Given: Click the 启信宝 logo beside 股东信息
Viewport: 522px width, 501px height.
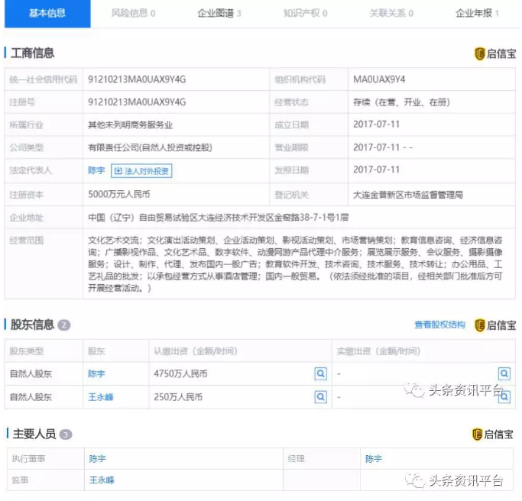Looking at the screenshot, I should [x=495, y=325].
